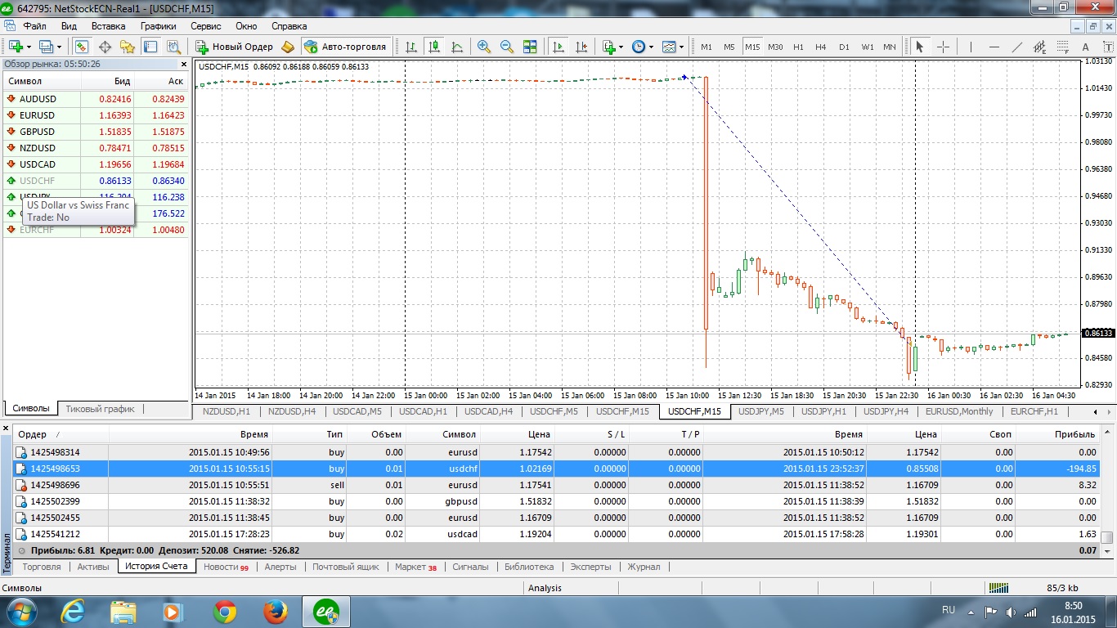Switch timeframe to MN
Viewport: 1117px width, 628px height.
click(890, 47)
